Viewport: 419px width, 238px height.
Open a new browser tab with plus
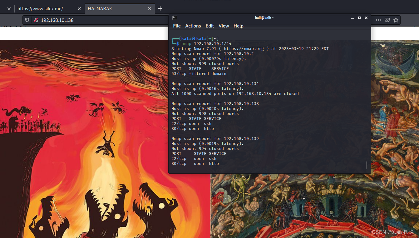[160, 9]
